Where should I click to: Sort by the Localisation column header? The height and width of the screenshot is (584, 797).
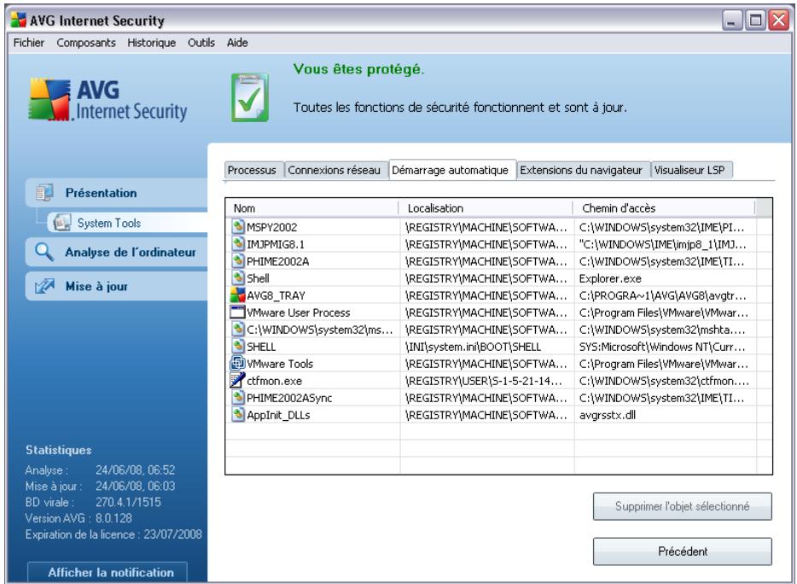point(486,208)
